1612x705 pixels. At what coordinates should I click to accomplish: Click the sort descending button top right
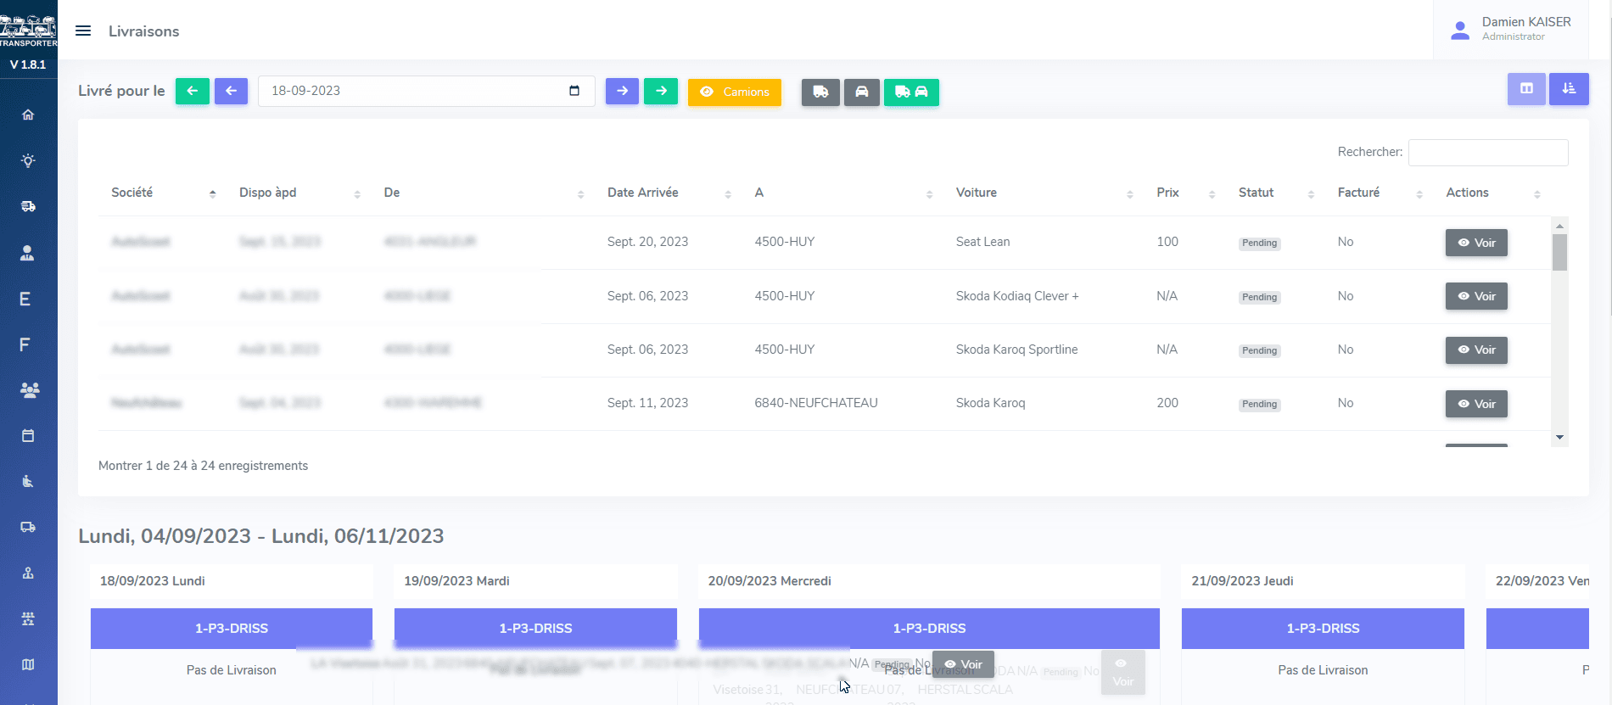coord(1569,89)
